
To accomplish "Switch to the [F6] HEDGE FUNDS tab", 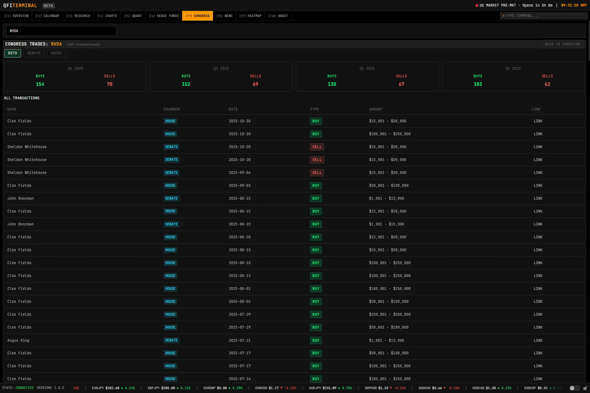I will pyautogui.click(x=164, y=16).
